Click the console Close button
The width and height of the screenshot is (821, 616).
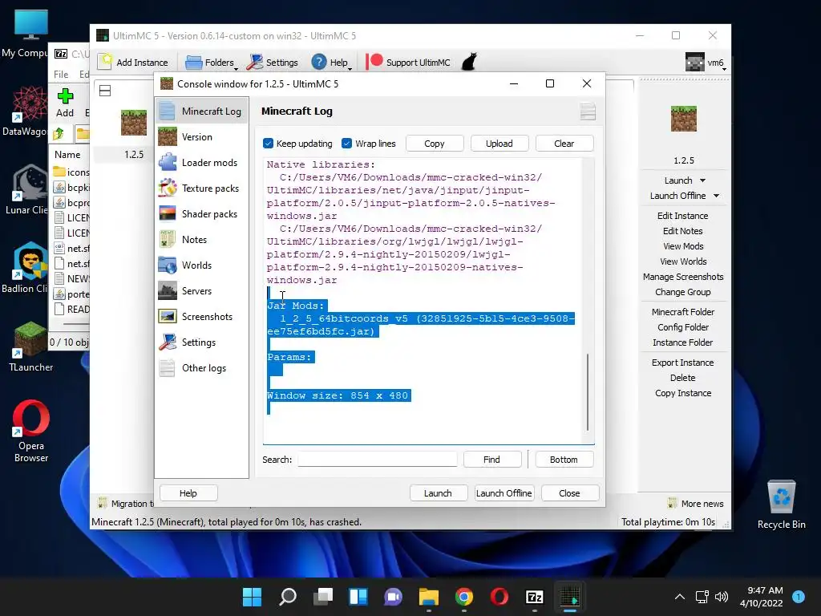click(570, 493)
